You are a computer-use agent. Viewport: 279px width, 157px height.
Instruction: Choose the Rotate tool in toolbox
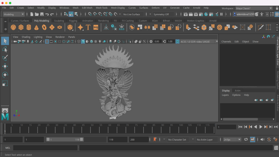pyautogui.click(x=5, y=75)
